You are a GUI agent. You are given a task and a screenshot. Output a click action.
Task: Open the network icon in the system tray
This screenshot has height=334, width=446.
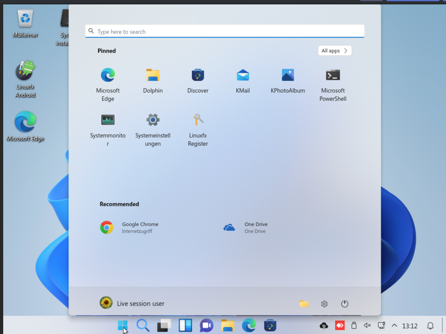[381, 326]
